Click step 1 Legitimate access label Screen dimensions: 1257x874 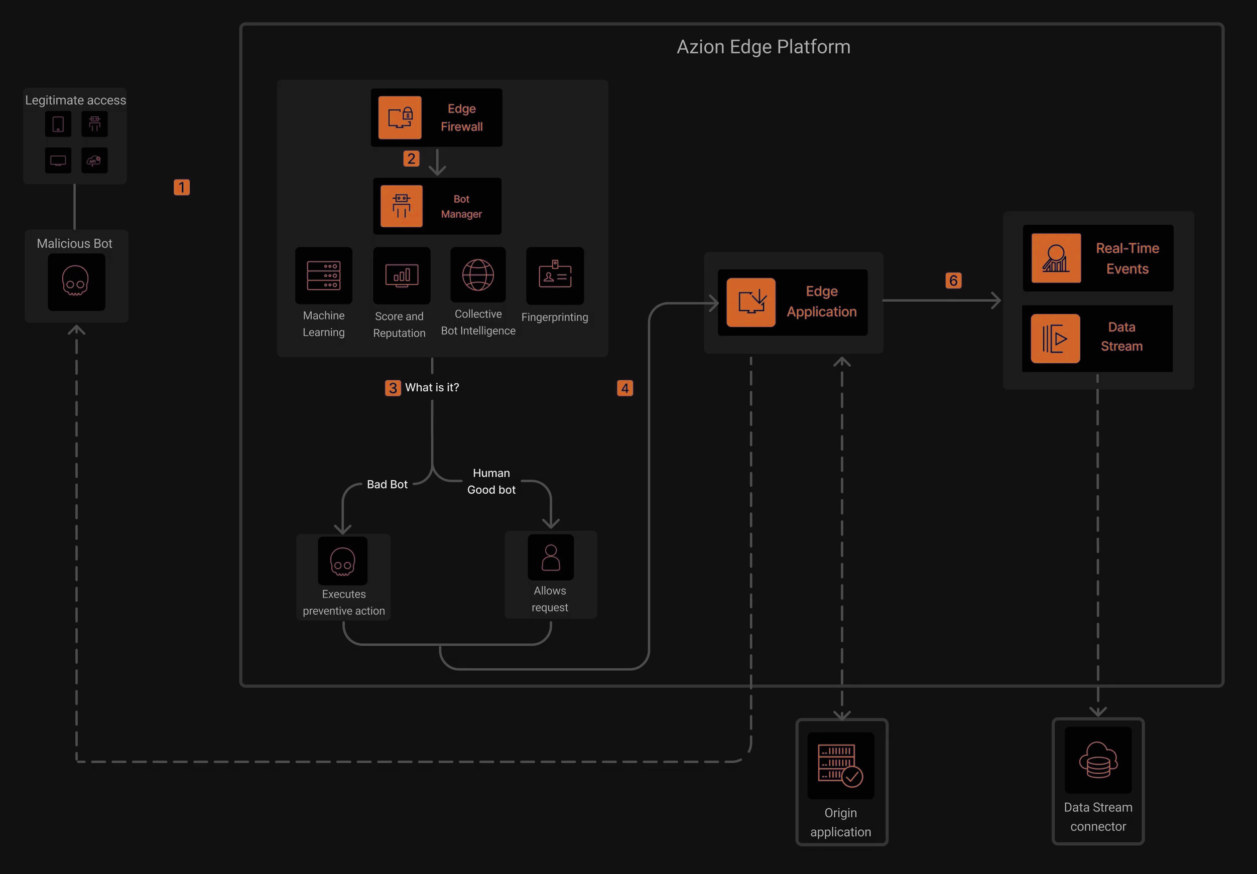(75, 99)
